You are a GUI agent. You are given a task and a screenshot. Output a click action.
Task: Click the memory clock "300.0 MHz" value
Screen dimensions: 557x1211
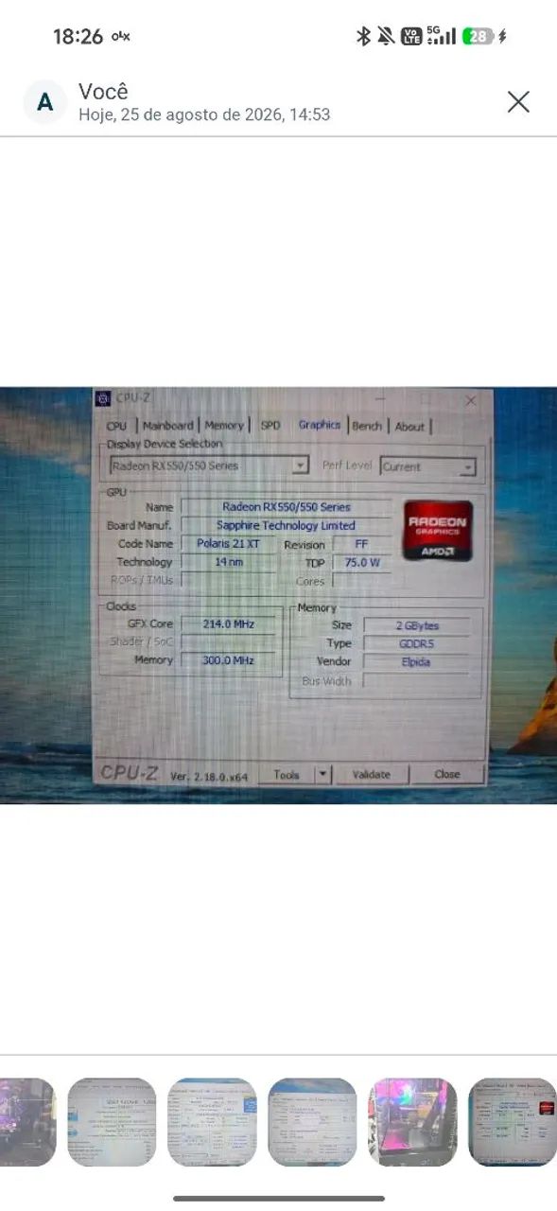228,660
